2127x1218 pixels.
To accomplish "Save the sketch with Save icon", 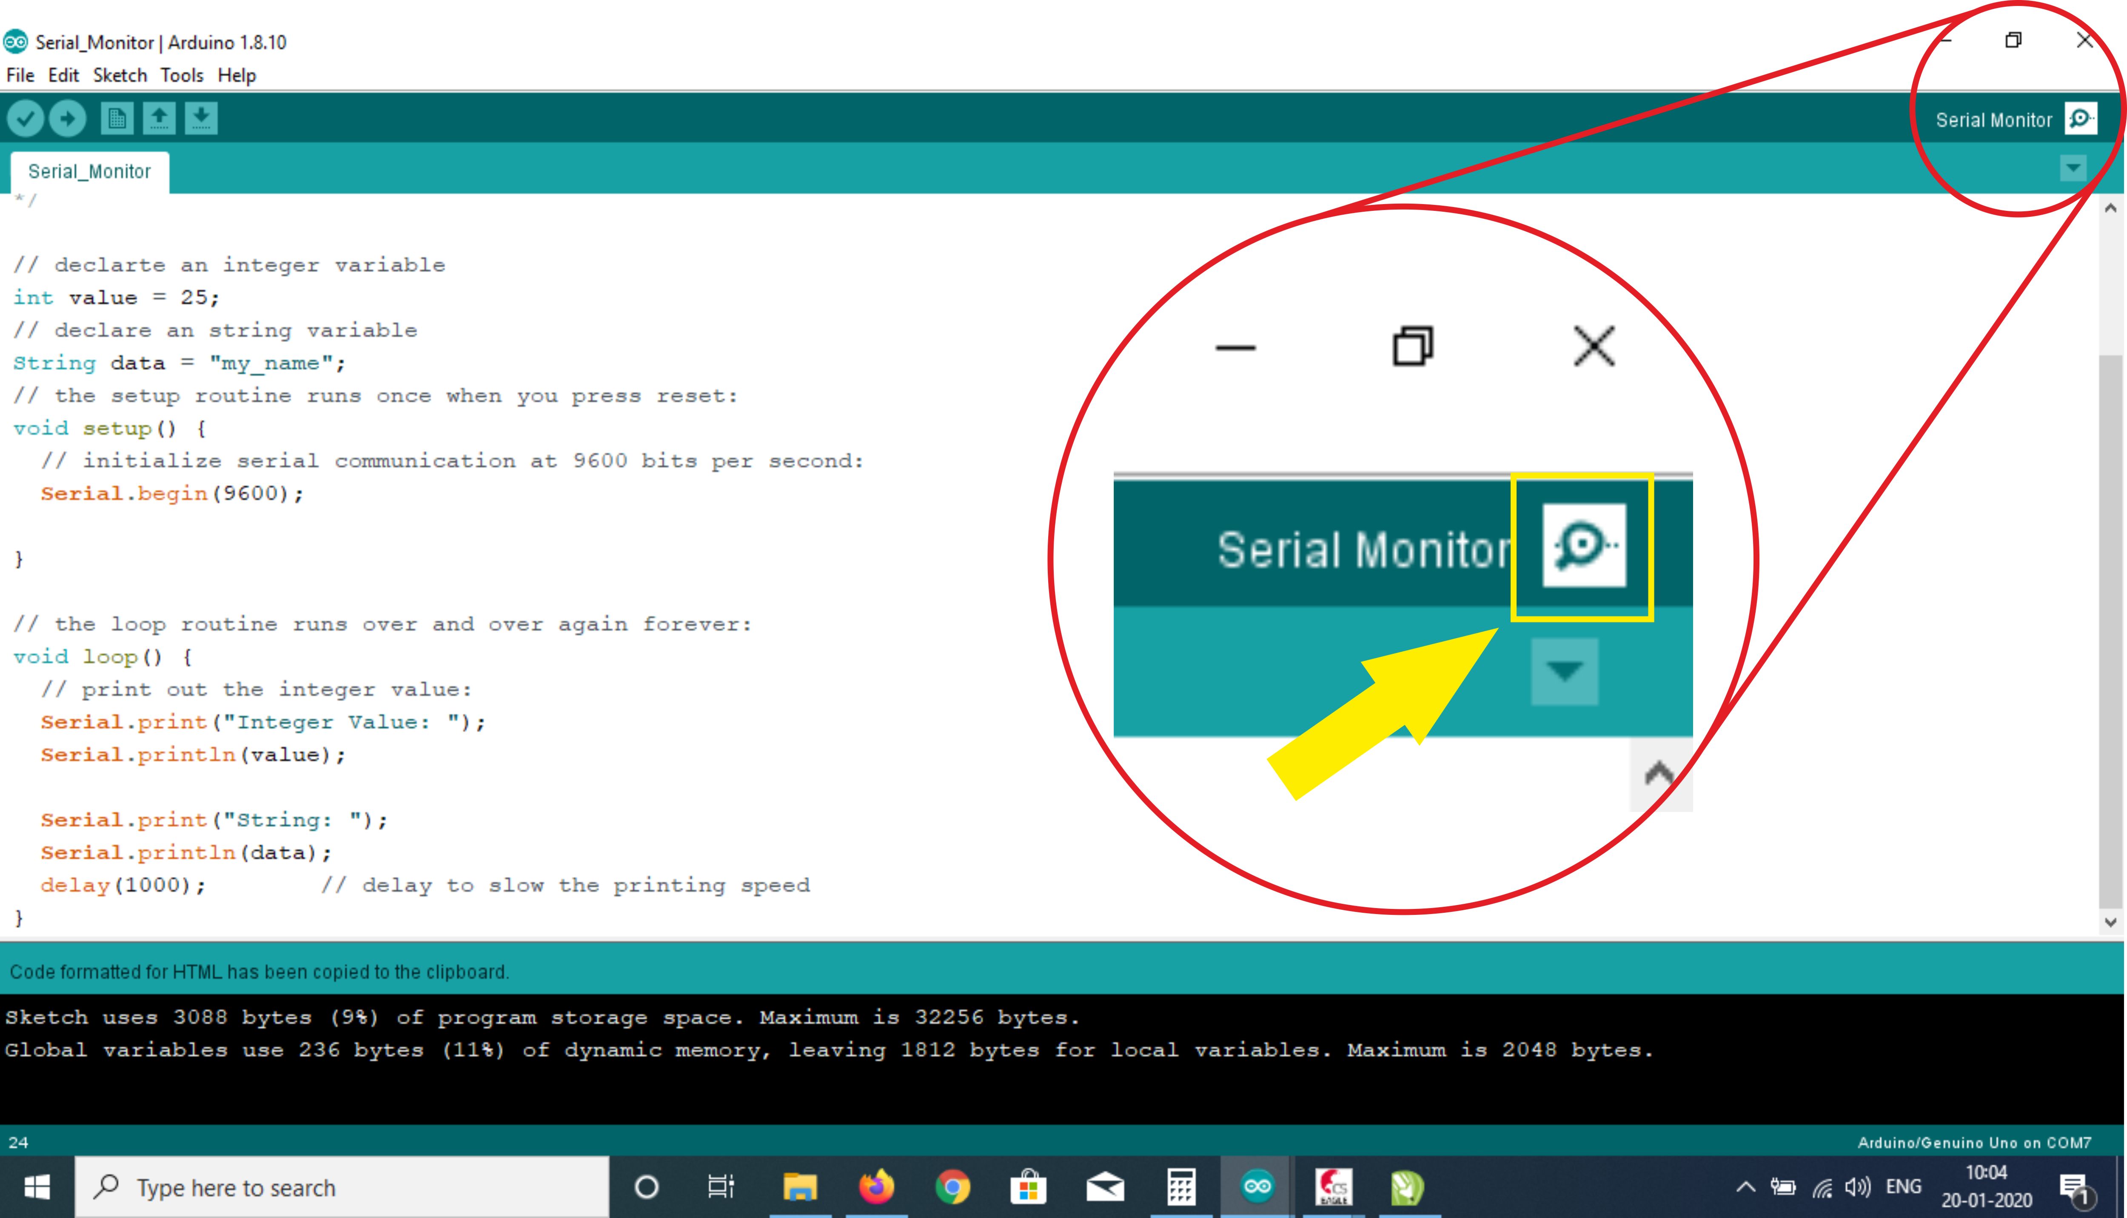I will coord(201,119).
